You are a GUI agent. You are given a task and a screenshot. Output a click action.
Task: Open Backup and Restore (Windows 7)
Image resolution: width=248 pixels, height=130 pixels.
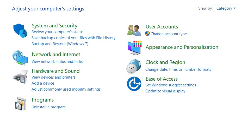(60, 44)
